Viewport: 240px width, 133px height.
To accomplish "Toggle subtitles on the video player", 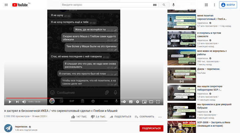I will point(131,102).
